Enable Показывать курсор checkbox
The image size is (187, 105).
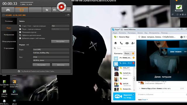coord(20,32)
